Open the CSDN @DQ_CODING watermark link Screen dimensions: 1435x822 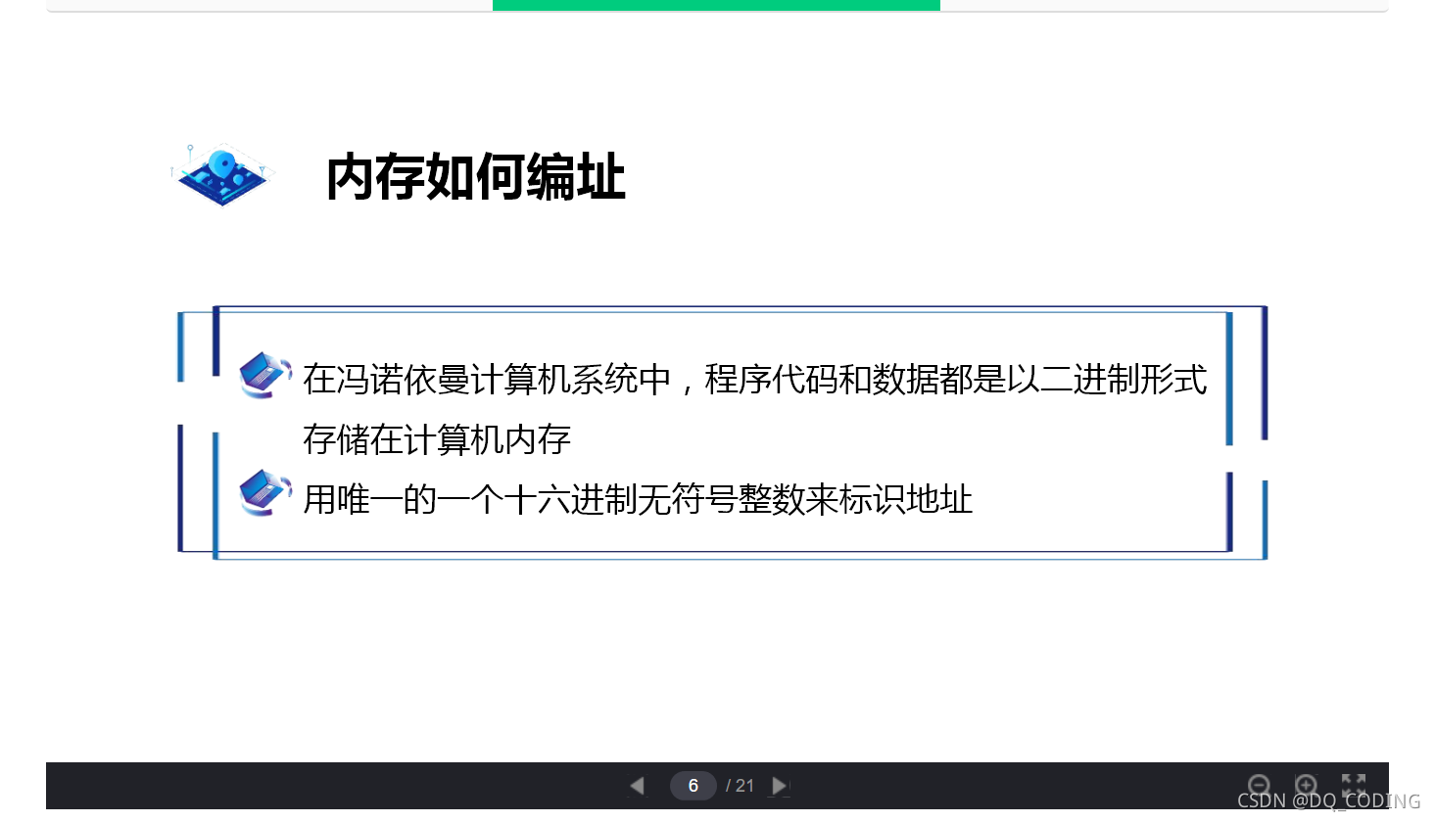[x=1332, y=800]
